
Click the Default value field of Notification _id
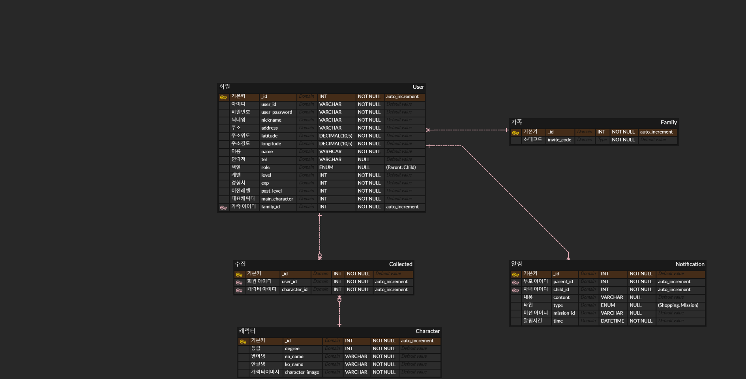coord(671,274)
